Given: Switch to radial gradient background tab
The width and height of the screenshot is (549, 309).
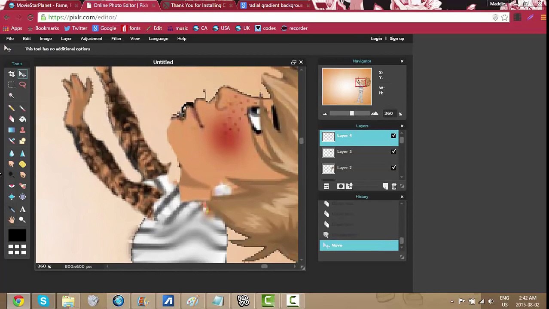Looking at the screenshot, I should [275, 5].
